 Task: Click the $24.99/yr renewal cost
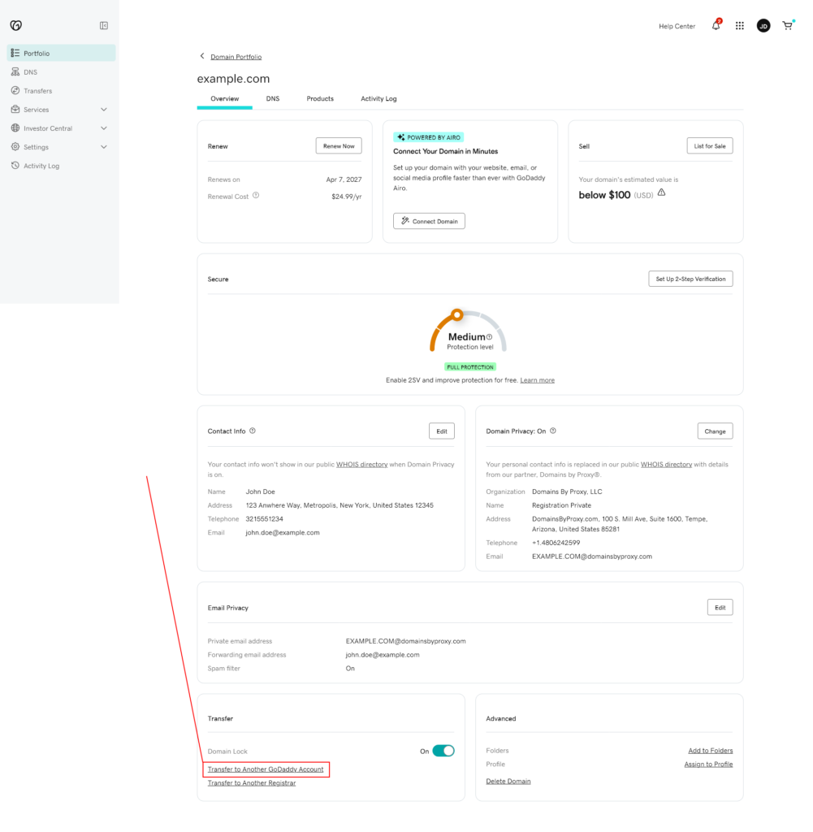point(346,197)
